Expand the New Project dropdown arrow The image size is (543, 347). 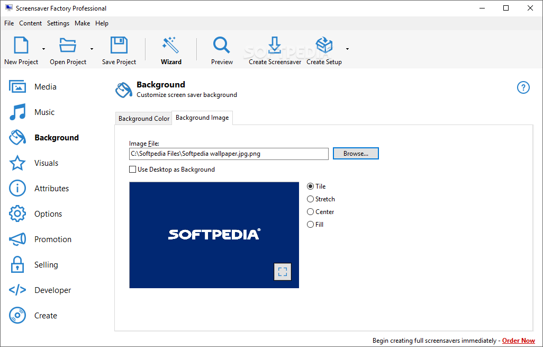[43, 49]
